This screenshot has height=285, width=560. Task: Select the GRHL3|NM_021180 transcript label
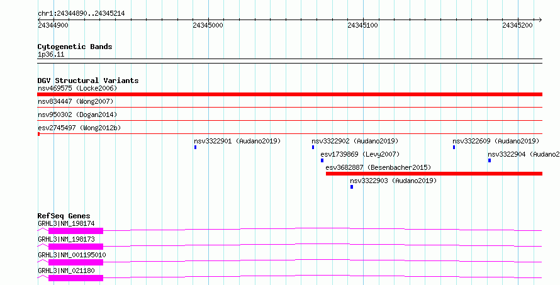coord(66,271)
